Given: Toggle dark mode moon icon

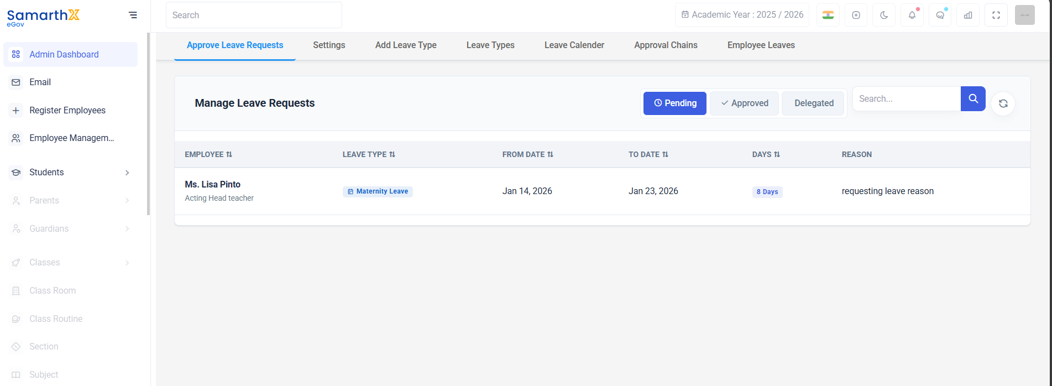Looking at the screenshot, I should pos(884,15).
